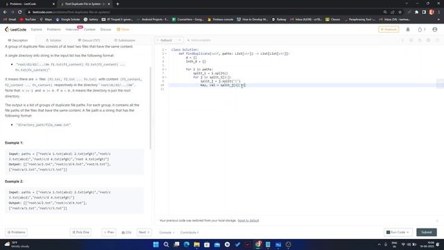
Task: Open the Windows Start menu
Action: [x=155, y=244]
